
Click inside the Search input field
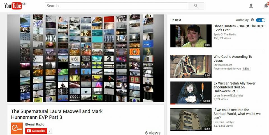(x=116, y=6)
